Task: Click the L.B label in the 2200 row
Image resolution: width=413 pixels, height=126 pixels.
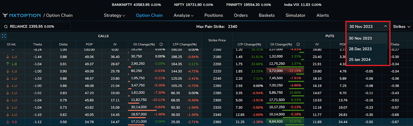Action: coord(14,64)
